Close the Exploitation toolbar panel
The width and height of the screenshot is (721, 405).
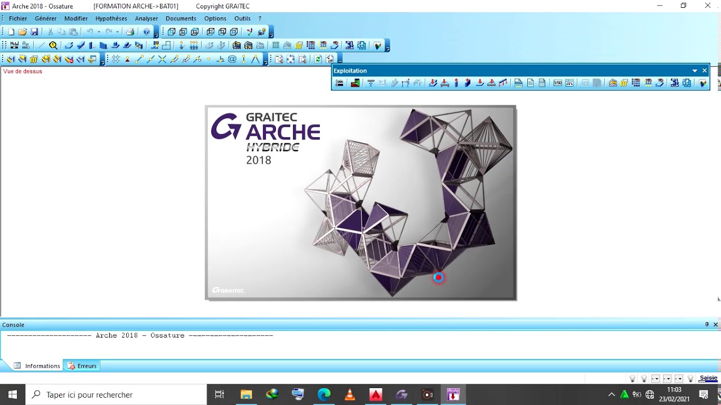(704, 71)
